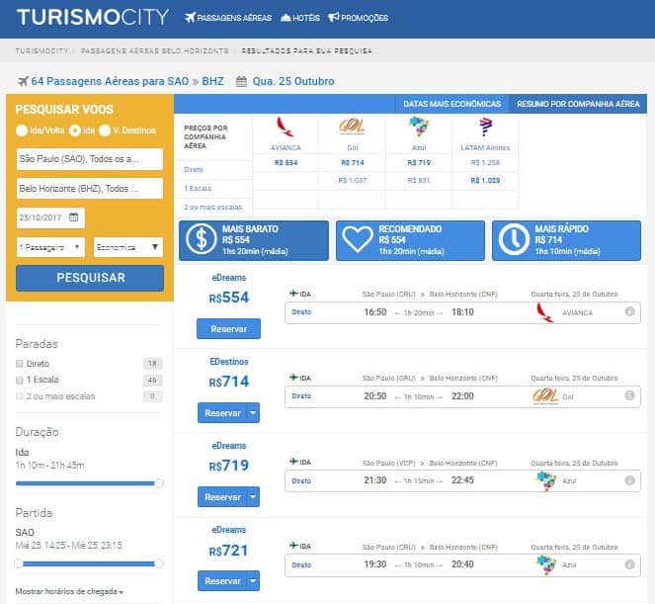The image size is (655, 604).
Task: Select the V. Destinos radio option
Action: click(x=105, y=130)
